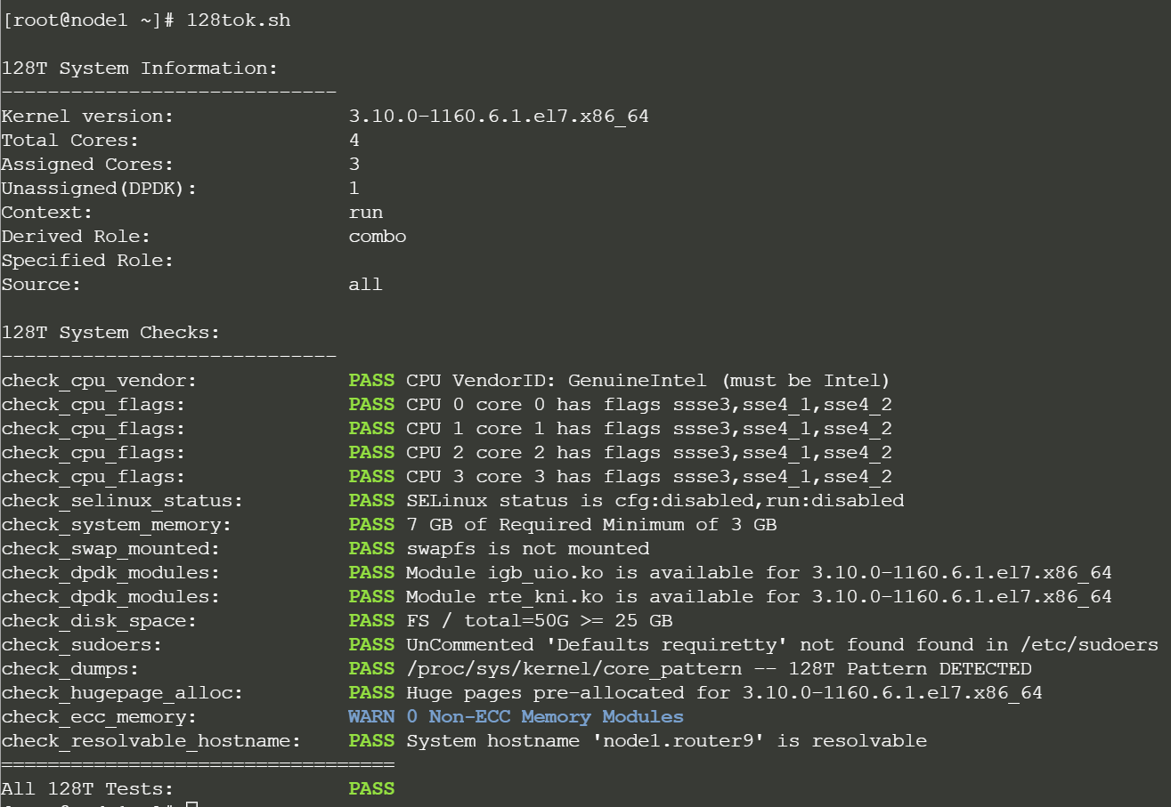Click the '[root@node1 ~]#' prompt at top
1171x807 pixels.
point(87,20)
